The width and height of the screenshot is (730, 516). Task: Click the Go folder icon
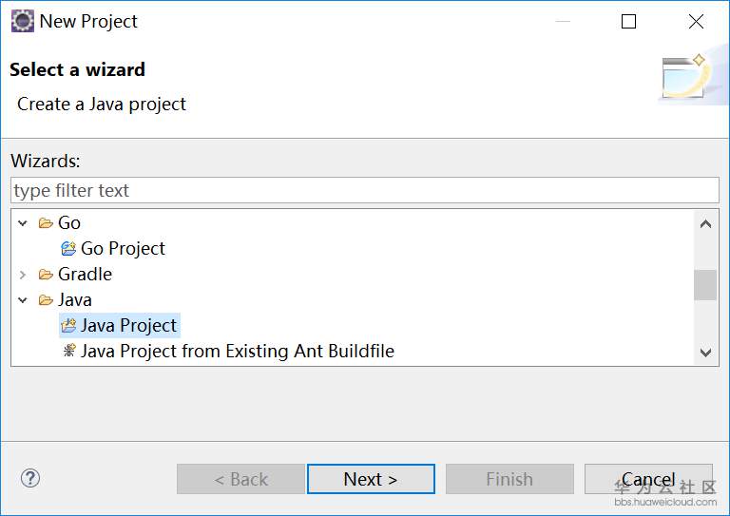point(46,223)
